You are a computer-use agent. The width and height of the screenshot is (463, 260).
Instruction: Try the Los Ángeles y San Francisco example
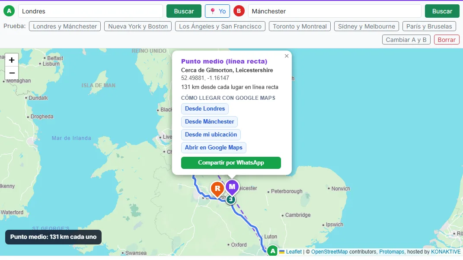(x=220, y=26)
